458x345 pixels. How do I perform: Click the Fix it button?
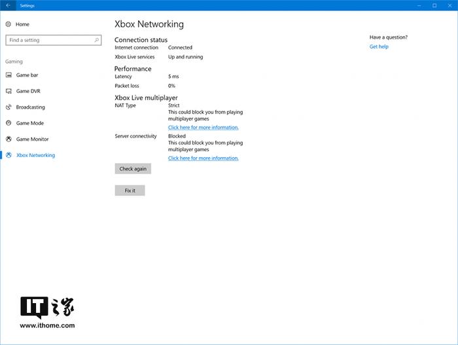pos(130,191)
